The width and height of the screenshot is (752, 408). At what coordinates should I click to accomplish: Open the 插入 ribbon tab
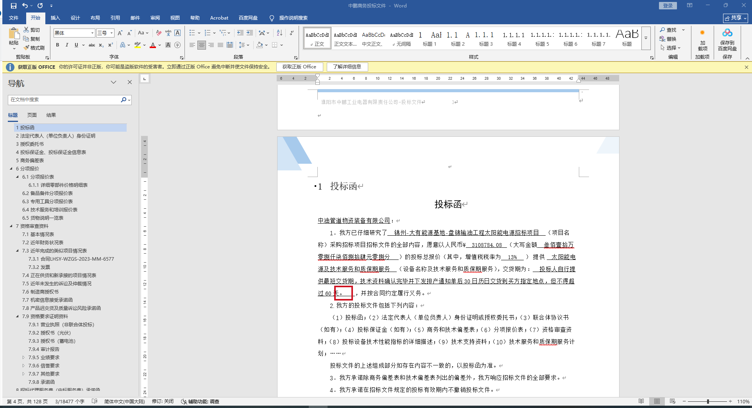(55, 18)
